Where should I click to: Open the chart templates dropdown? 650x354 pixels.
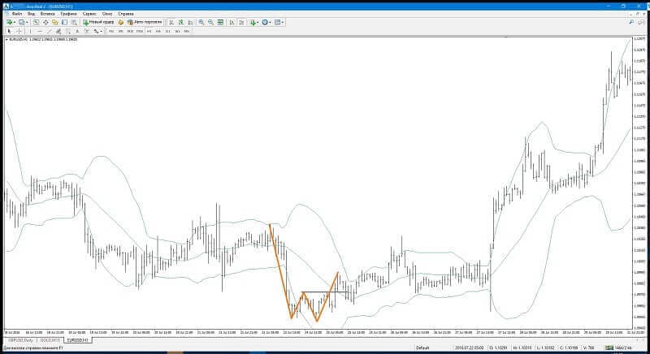(283, 22)
